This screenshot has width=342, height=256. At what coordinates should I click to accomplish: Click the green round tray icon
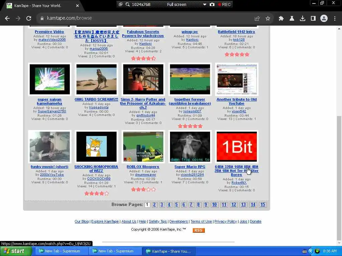[317, 251]
